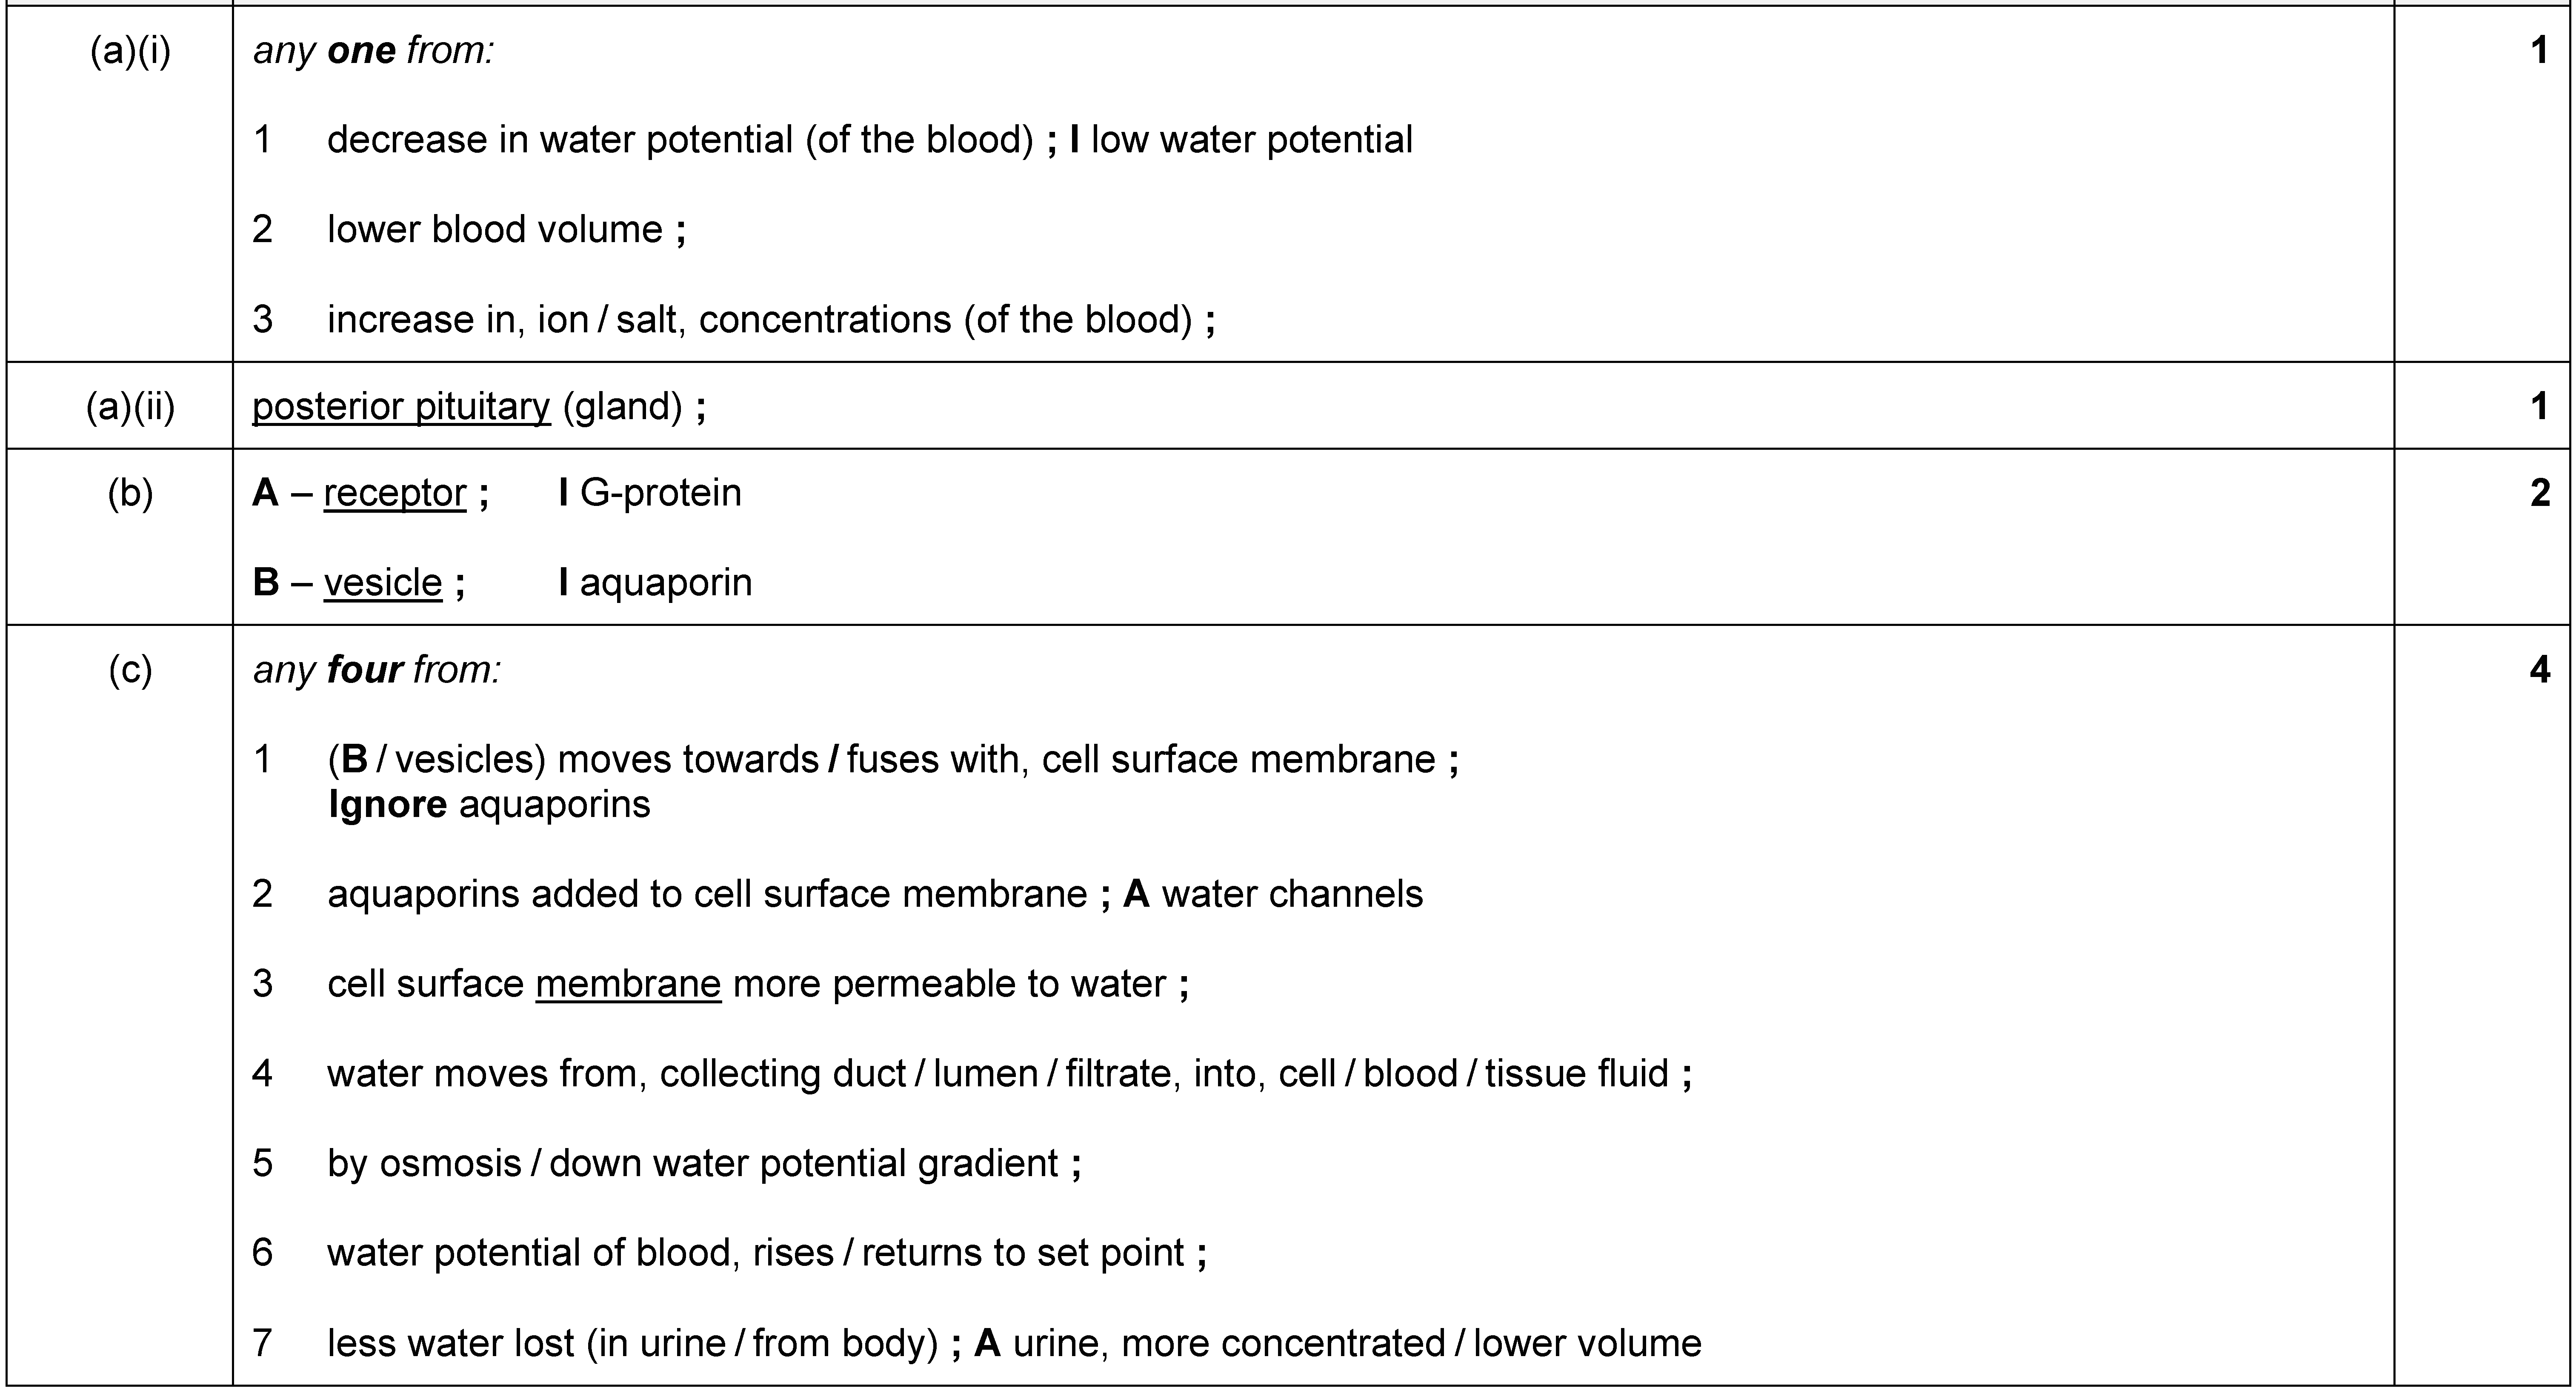Click the 'lower blood volume' answer line
Image resolution: width=2576 pixels, height=1391 pixels.
507,230
